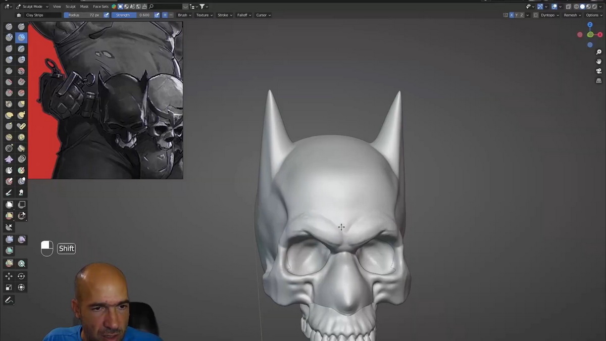This screenshot has height=341, width=606.
Task: Open the Face Sets menu
Action: tap(100, 7)
